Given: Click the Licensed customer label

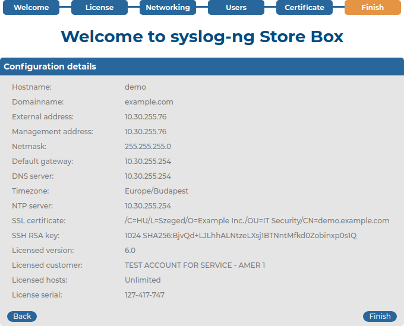Looking at the screenshot, I should pos(47,265).
